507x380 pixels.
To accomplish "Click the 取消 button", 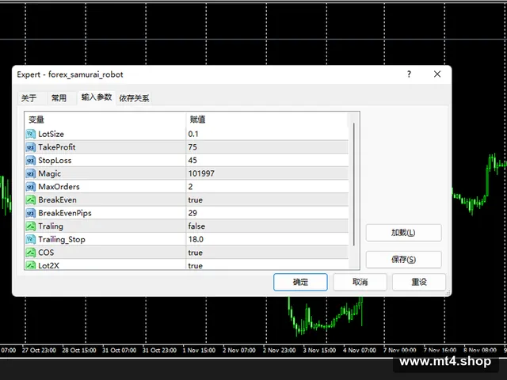I will click(x=360, y=282).
